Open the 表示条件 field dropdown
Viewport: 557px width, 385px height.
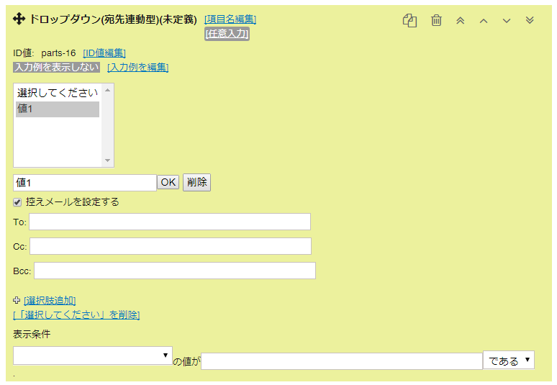93,355
